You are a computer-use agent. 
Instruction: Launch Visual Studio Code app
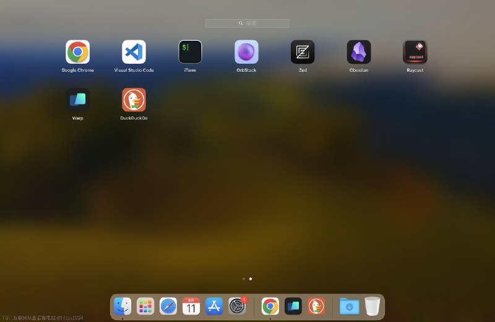[134, 52]
